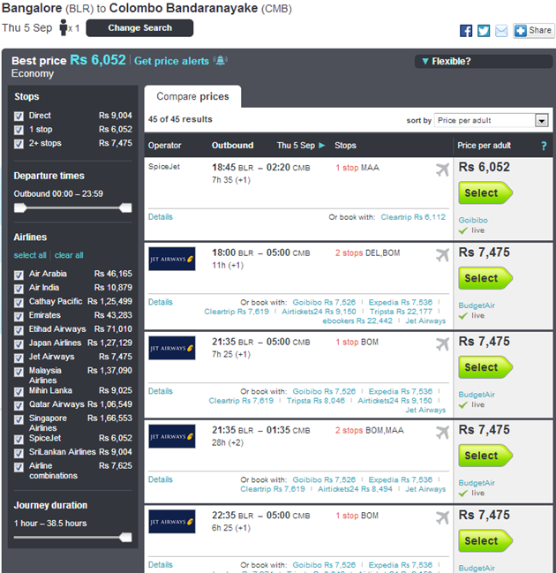
Task: Select the SpiceJet Rs 6,052 flight
Action: click(485, 193)
